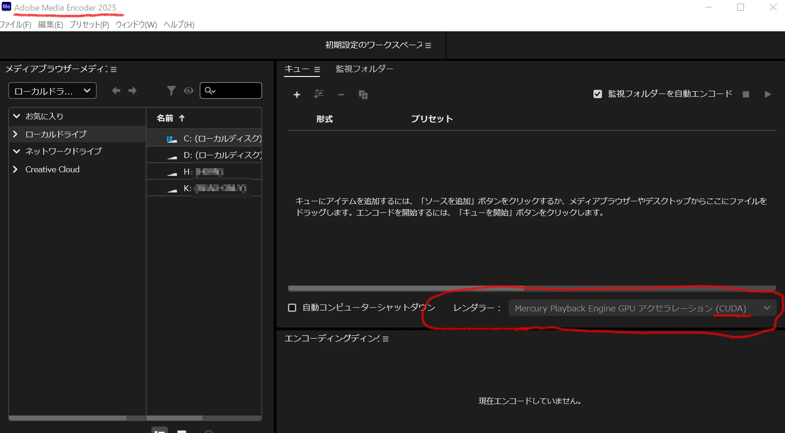This screenshot has width=785, height=433.
Task: Go back in Media Browser history
Action: [116, 91]
